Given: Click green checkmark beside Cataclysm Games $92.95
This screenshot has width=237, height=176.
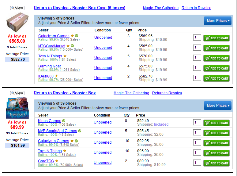Looking at the screenshot, I should (x=76, y=141).
